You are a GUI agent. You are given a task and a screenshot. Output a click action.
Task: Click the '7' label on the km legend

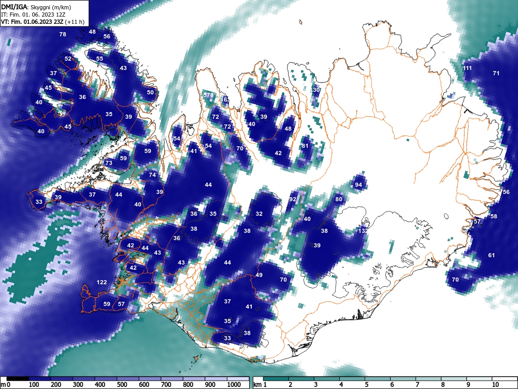417,384
